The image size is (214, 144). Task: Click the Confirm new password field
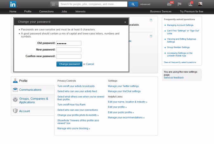pos(69,56)
